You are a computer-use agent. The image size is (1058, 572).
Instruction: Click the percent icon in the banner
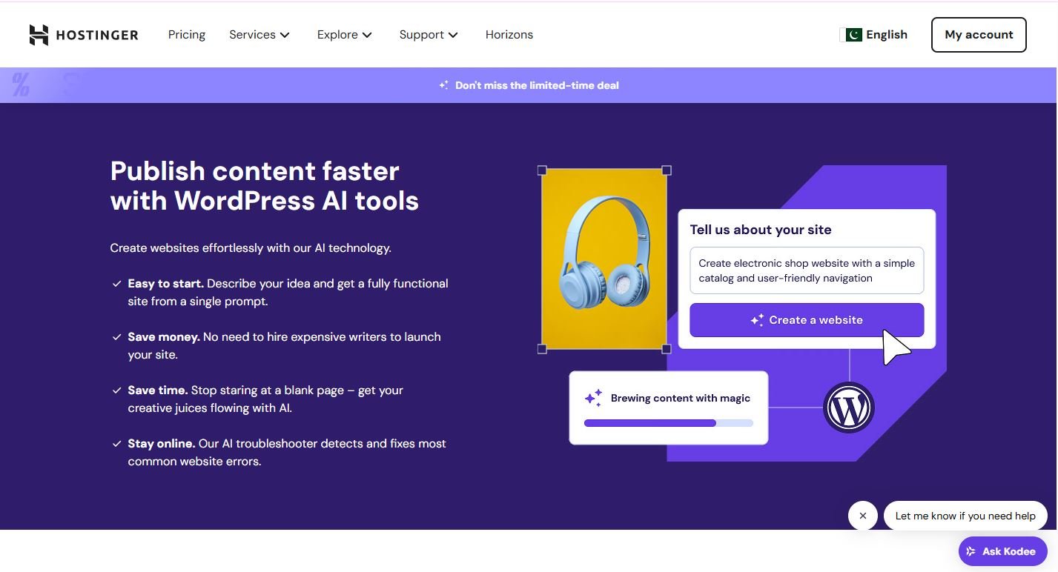click(x=21, y=84)
